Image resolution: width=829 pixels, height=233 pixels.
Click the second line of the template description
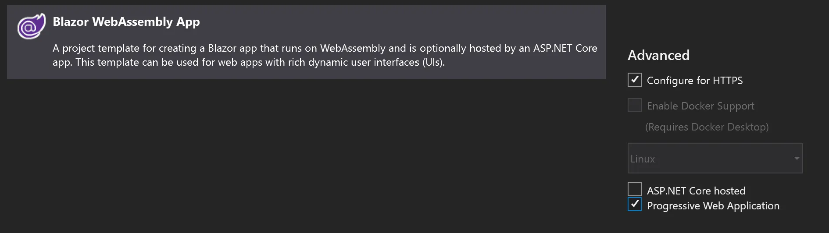(248, 62)
